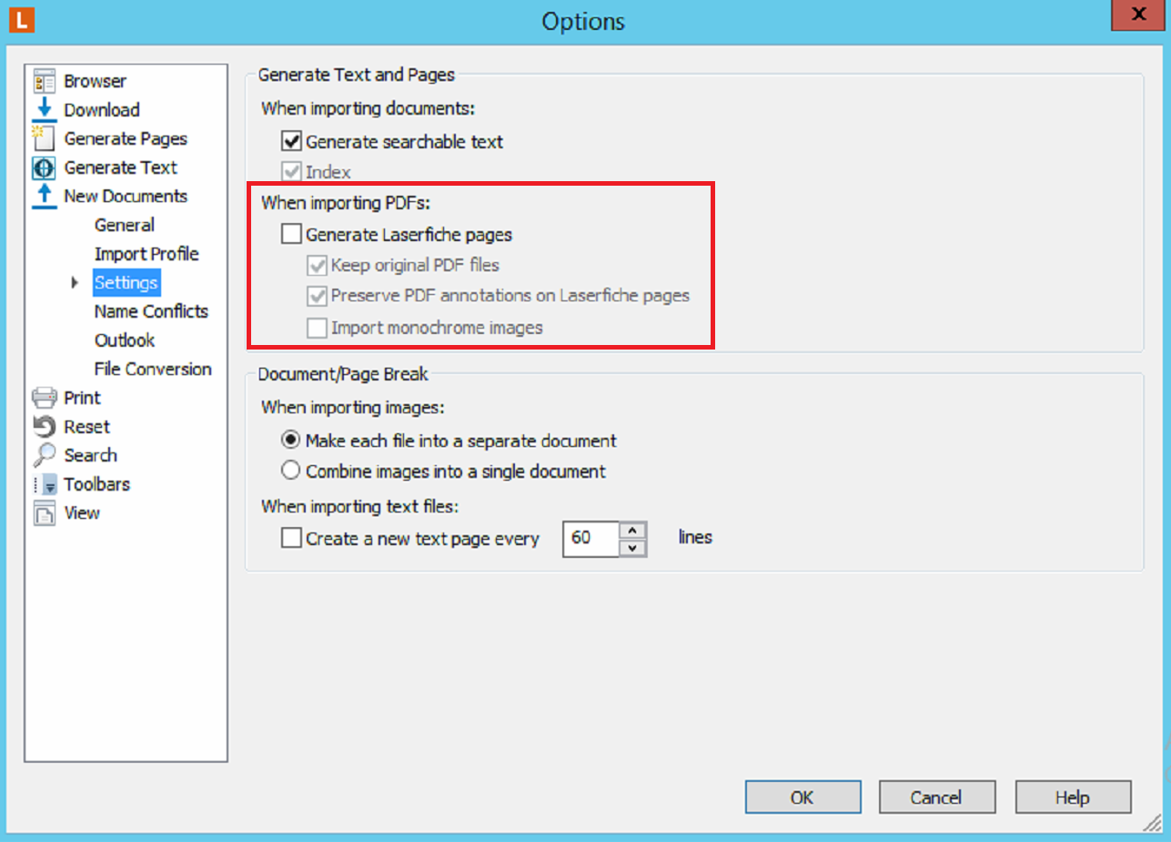Click the Toolbars icon
Screen dimensions: 1171x842
click(x=45, y=484)
